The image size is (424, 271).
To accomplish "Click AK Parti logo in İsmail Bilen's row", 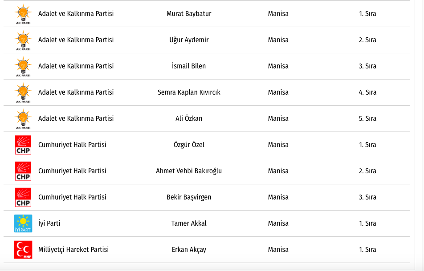I will pyautogui.click(x=23, y=66).
